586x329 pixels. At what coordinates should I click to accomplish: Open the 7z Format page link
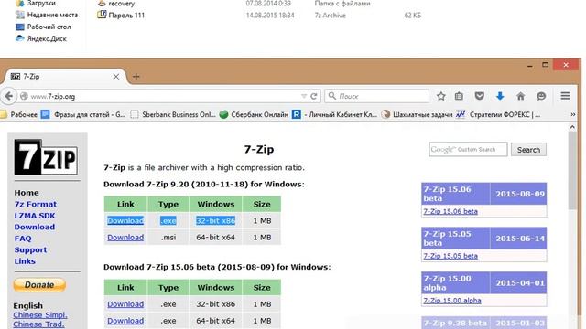36,204
